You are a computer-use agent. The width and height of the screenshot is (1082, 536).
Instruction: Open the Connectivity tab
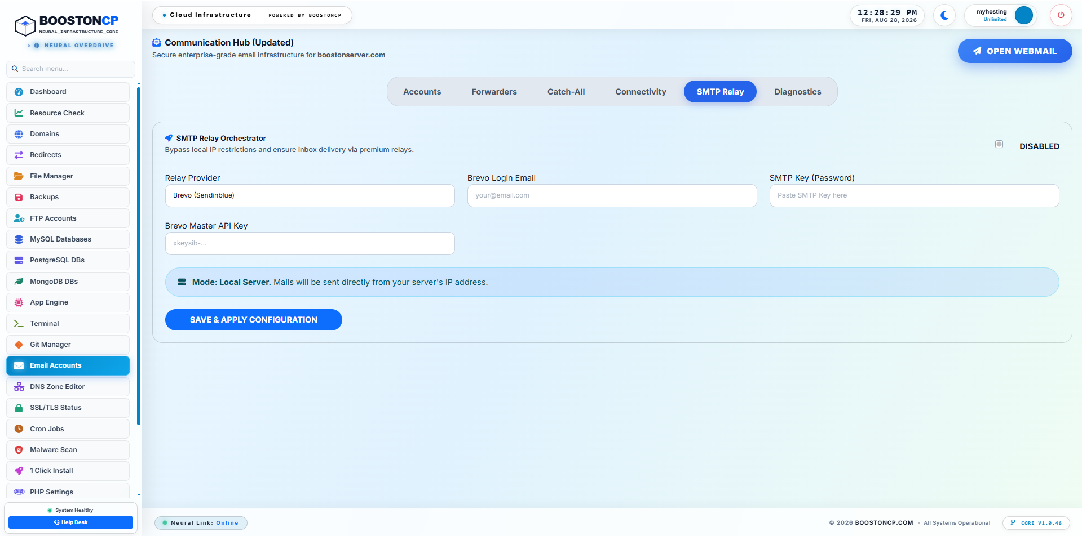click(641, 92)
